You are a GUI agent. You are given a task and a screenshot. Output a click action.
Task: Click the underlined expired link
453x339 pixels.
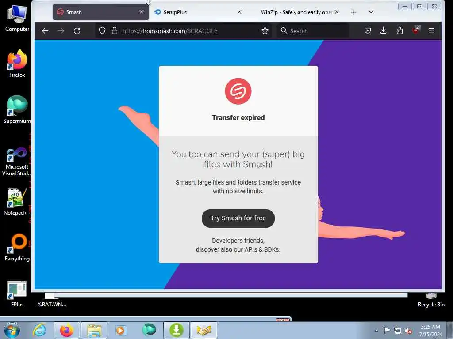click(253, 117)
